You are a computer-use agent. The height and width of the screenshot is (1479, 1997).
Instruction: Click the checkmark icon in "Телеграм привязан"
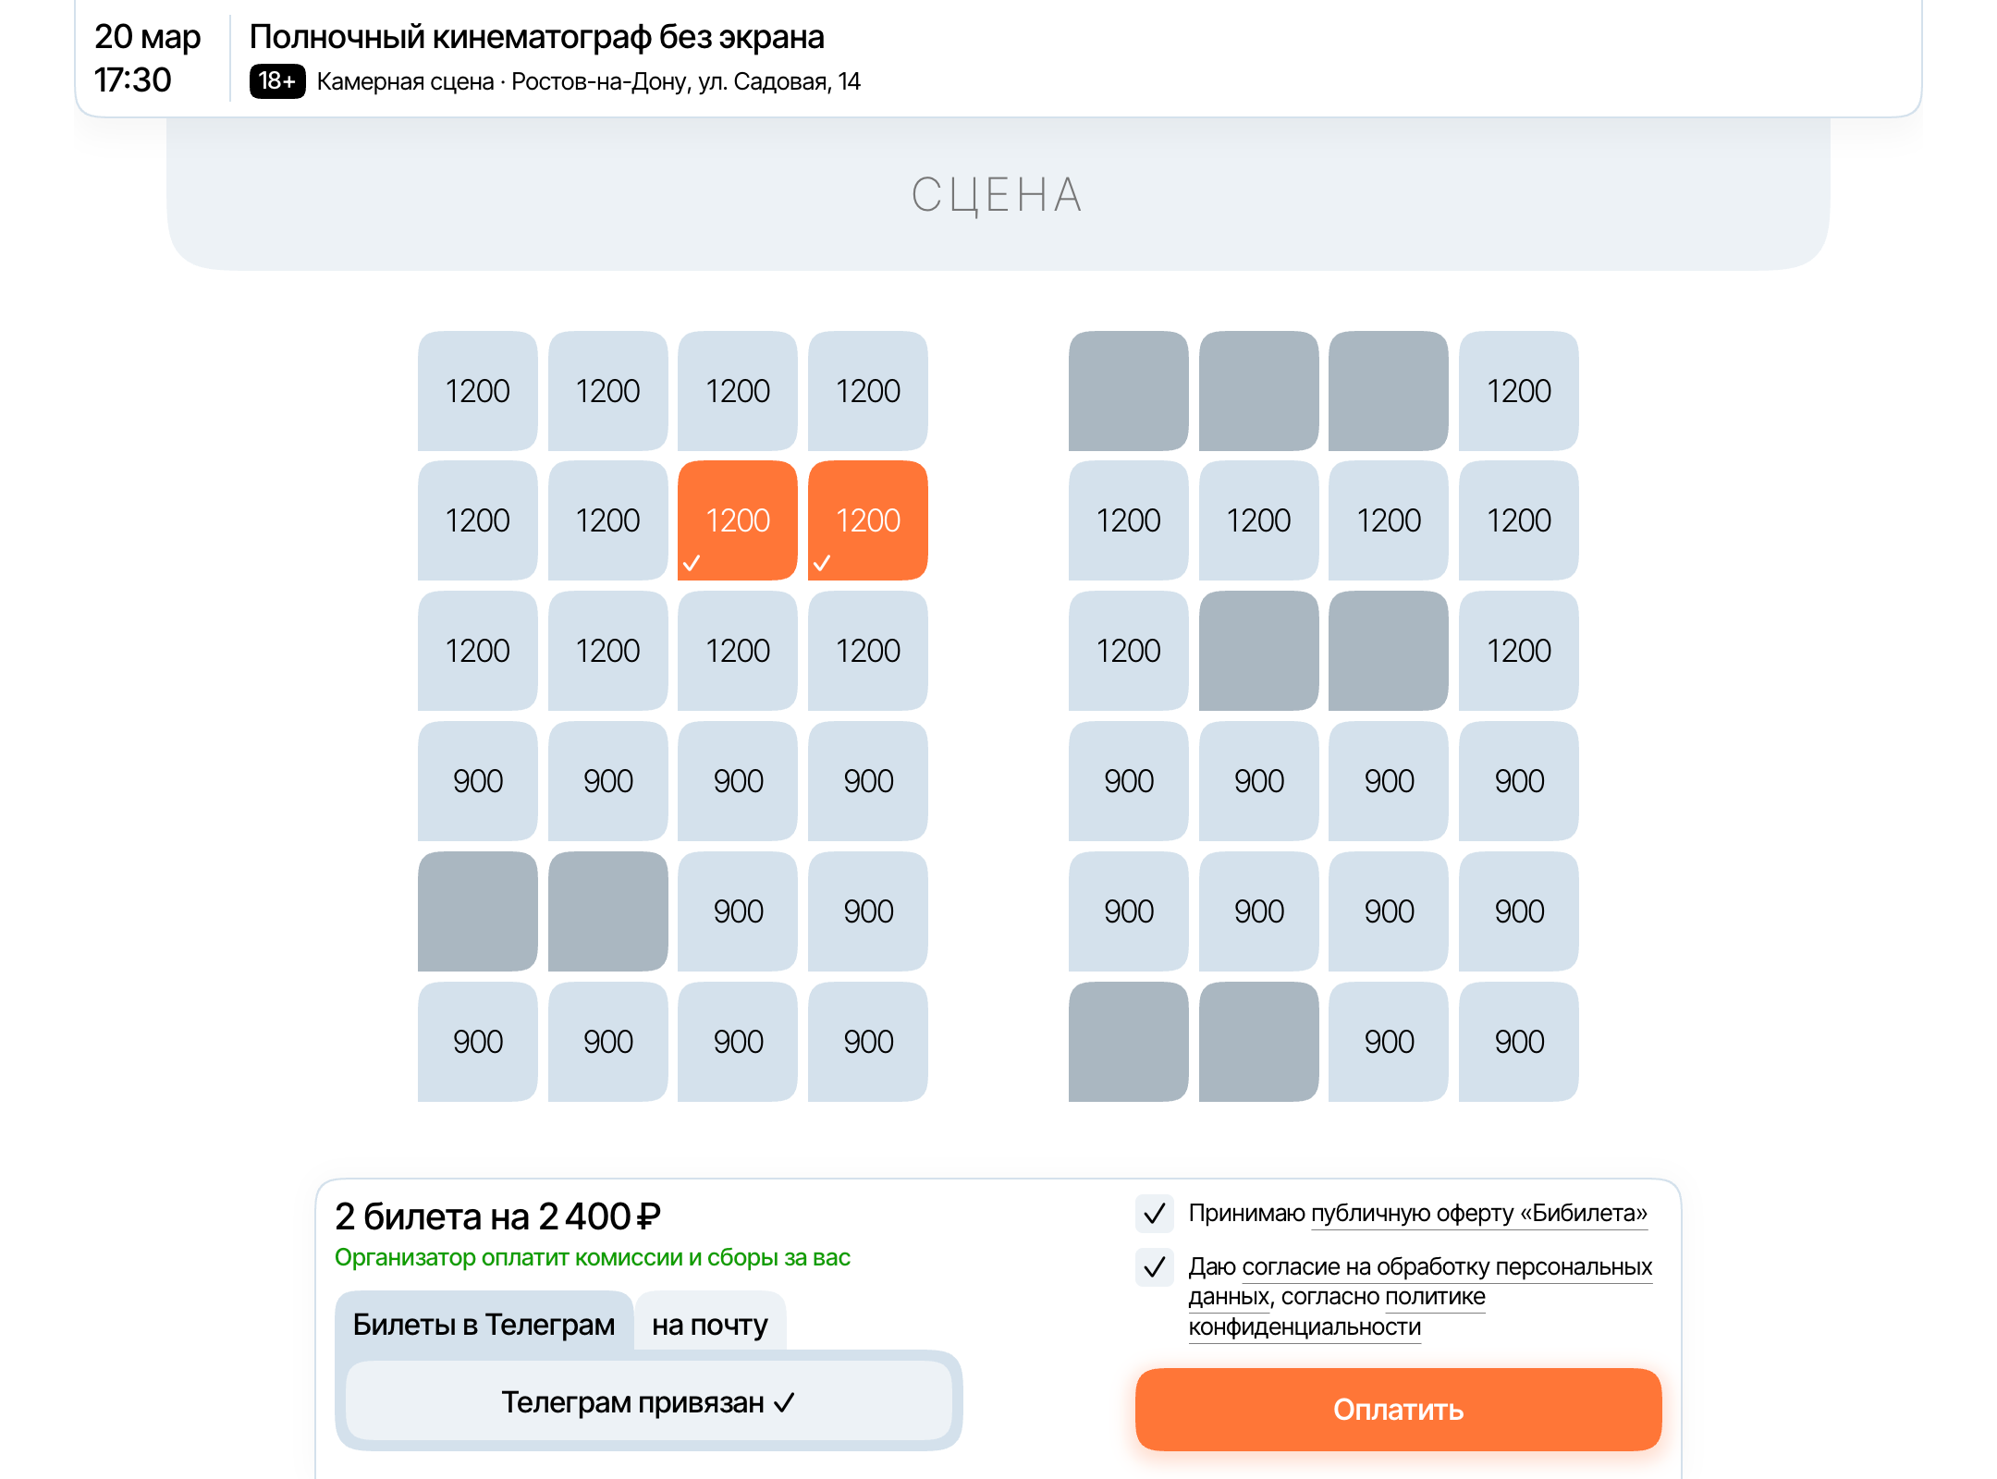tap(784, 1403)
